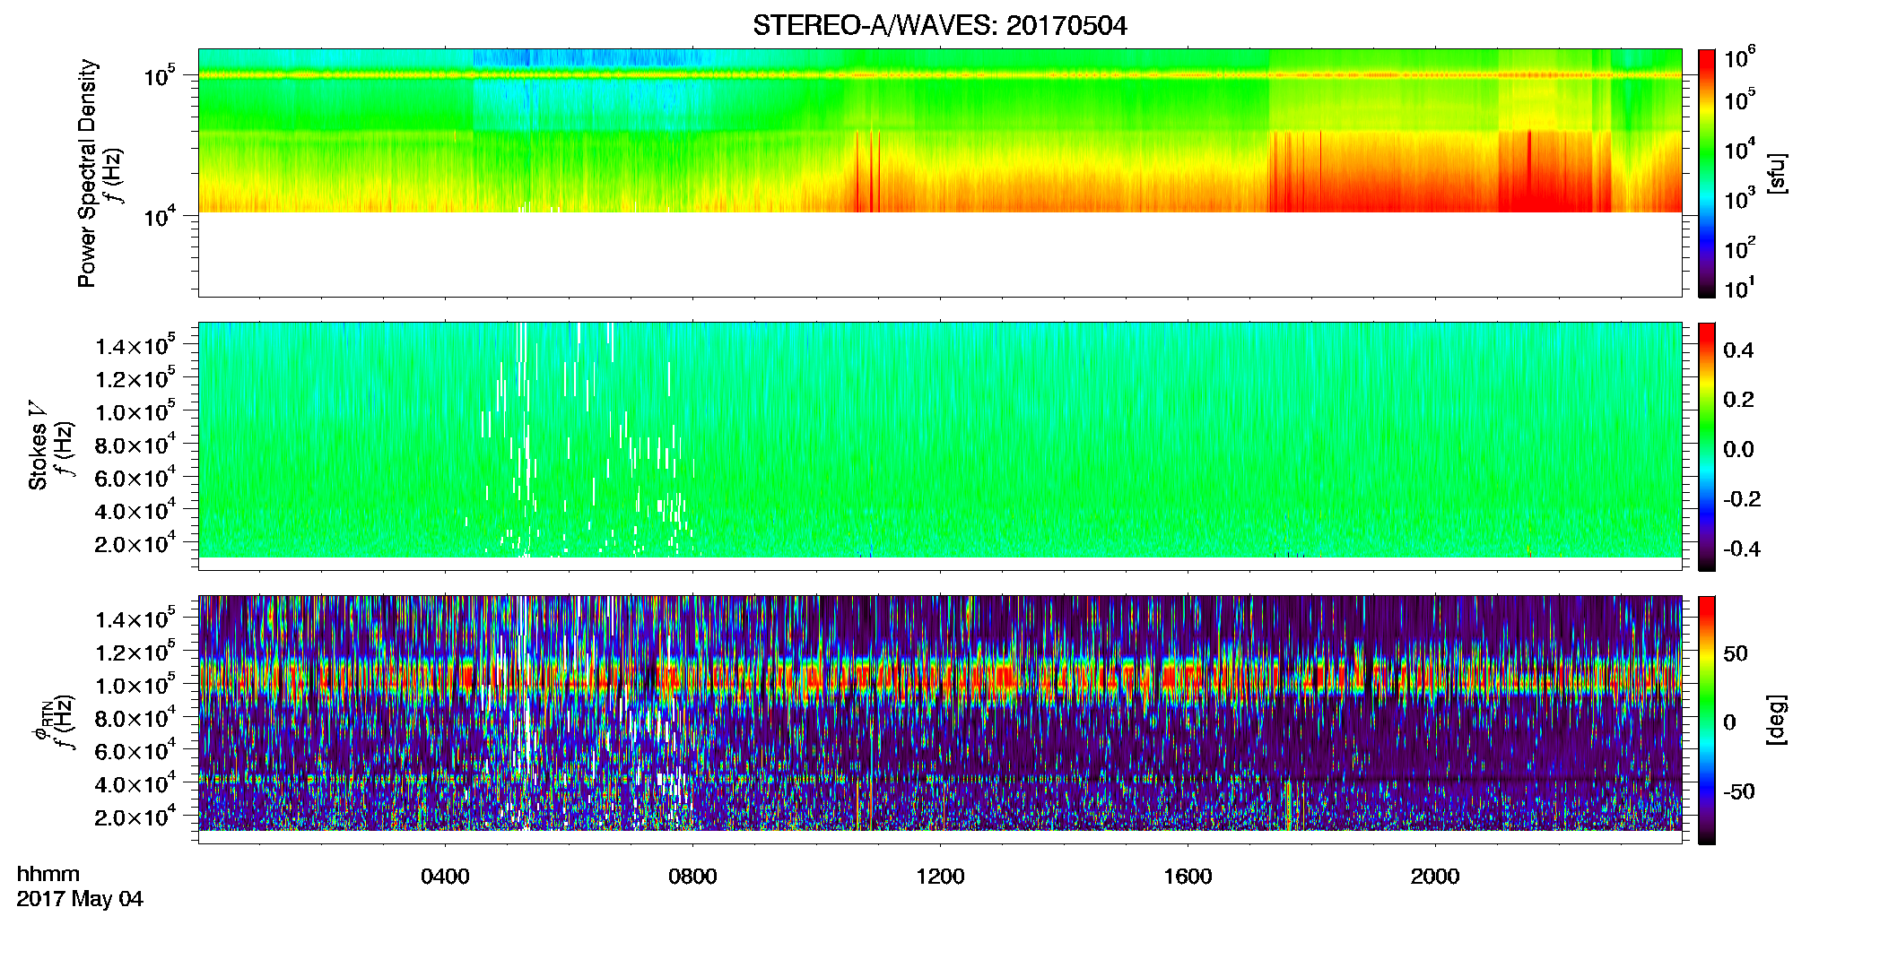Image resolution: width=1880 pixels, height=968 pixels.
Task: Select the 2017 May 04 date label
Action: point(80,899)
